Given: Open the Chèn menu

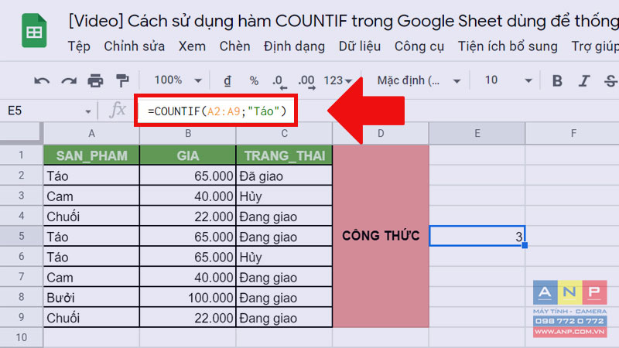Looking at the screenshot, I should [x=234, y=46].
